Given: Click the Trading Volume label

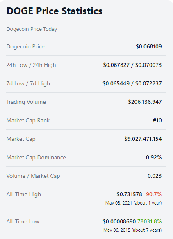Looking at the screenshot, I should click(26, 102).
